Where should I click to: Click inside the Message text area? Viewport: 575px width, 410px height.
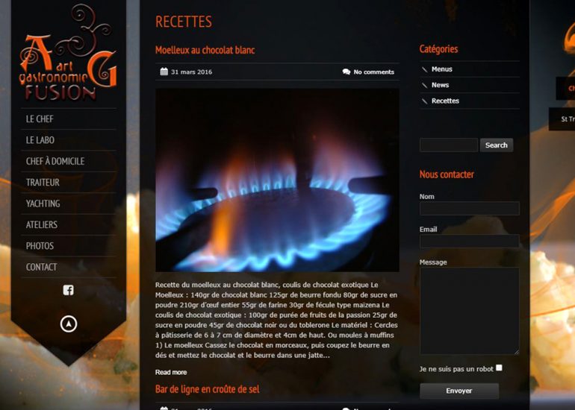470,311
